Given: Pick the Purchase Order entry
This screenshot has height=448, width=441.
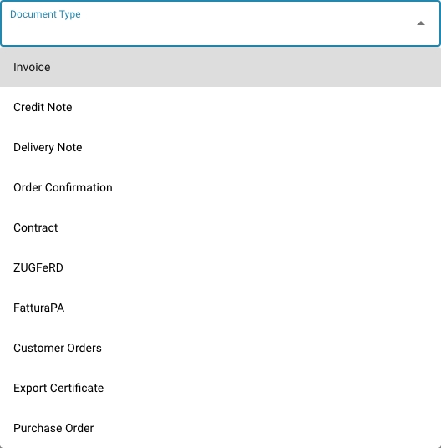Looking at the screenshot, I should (x=220, y=428).
